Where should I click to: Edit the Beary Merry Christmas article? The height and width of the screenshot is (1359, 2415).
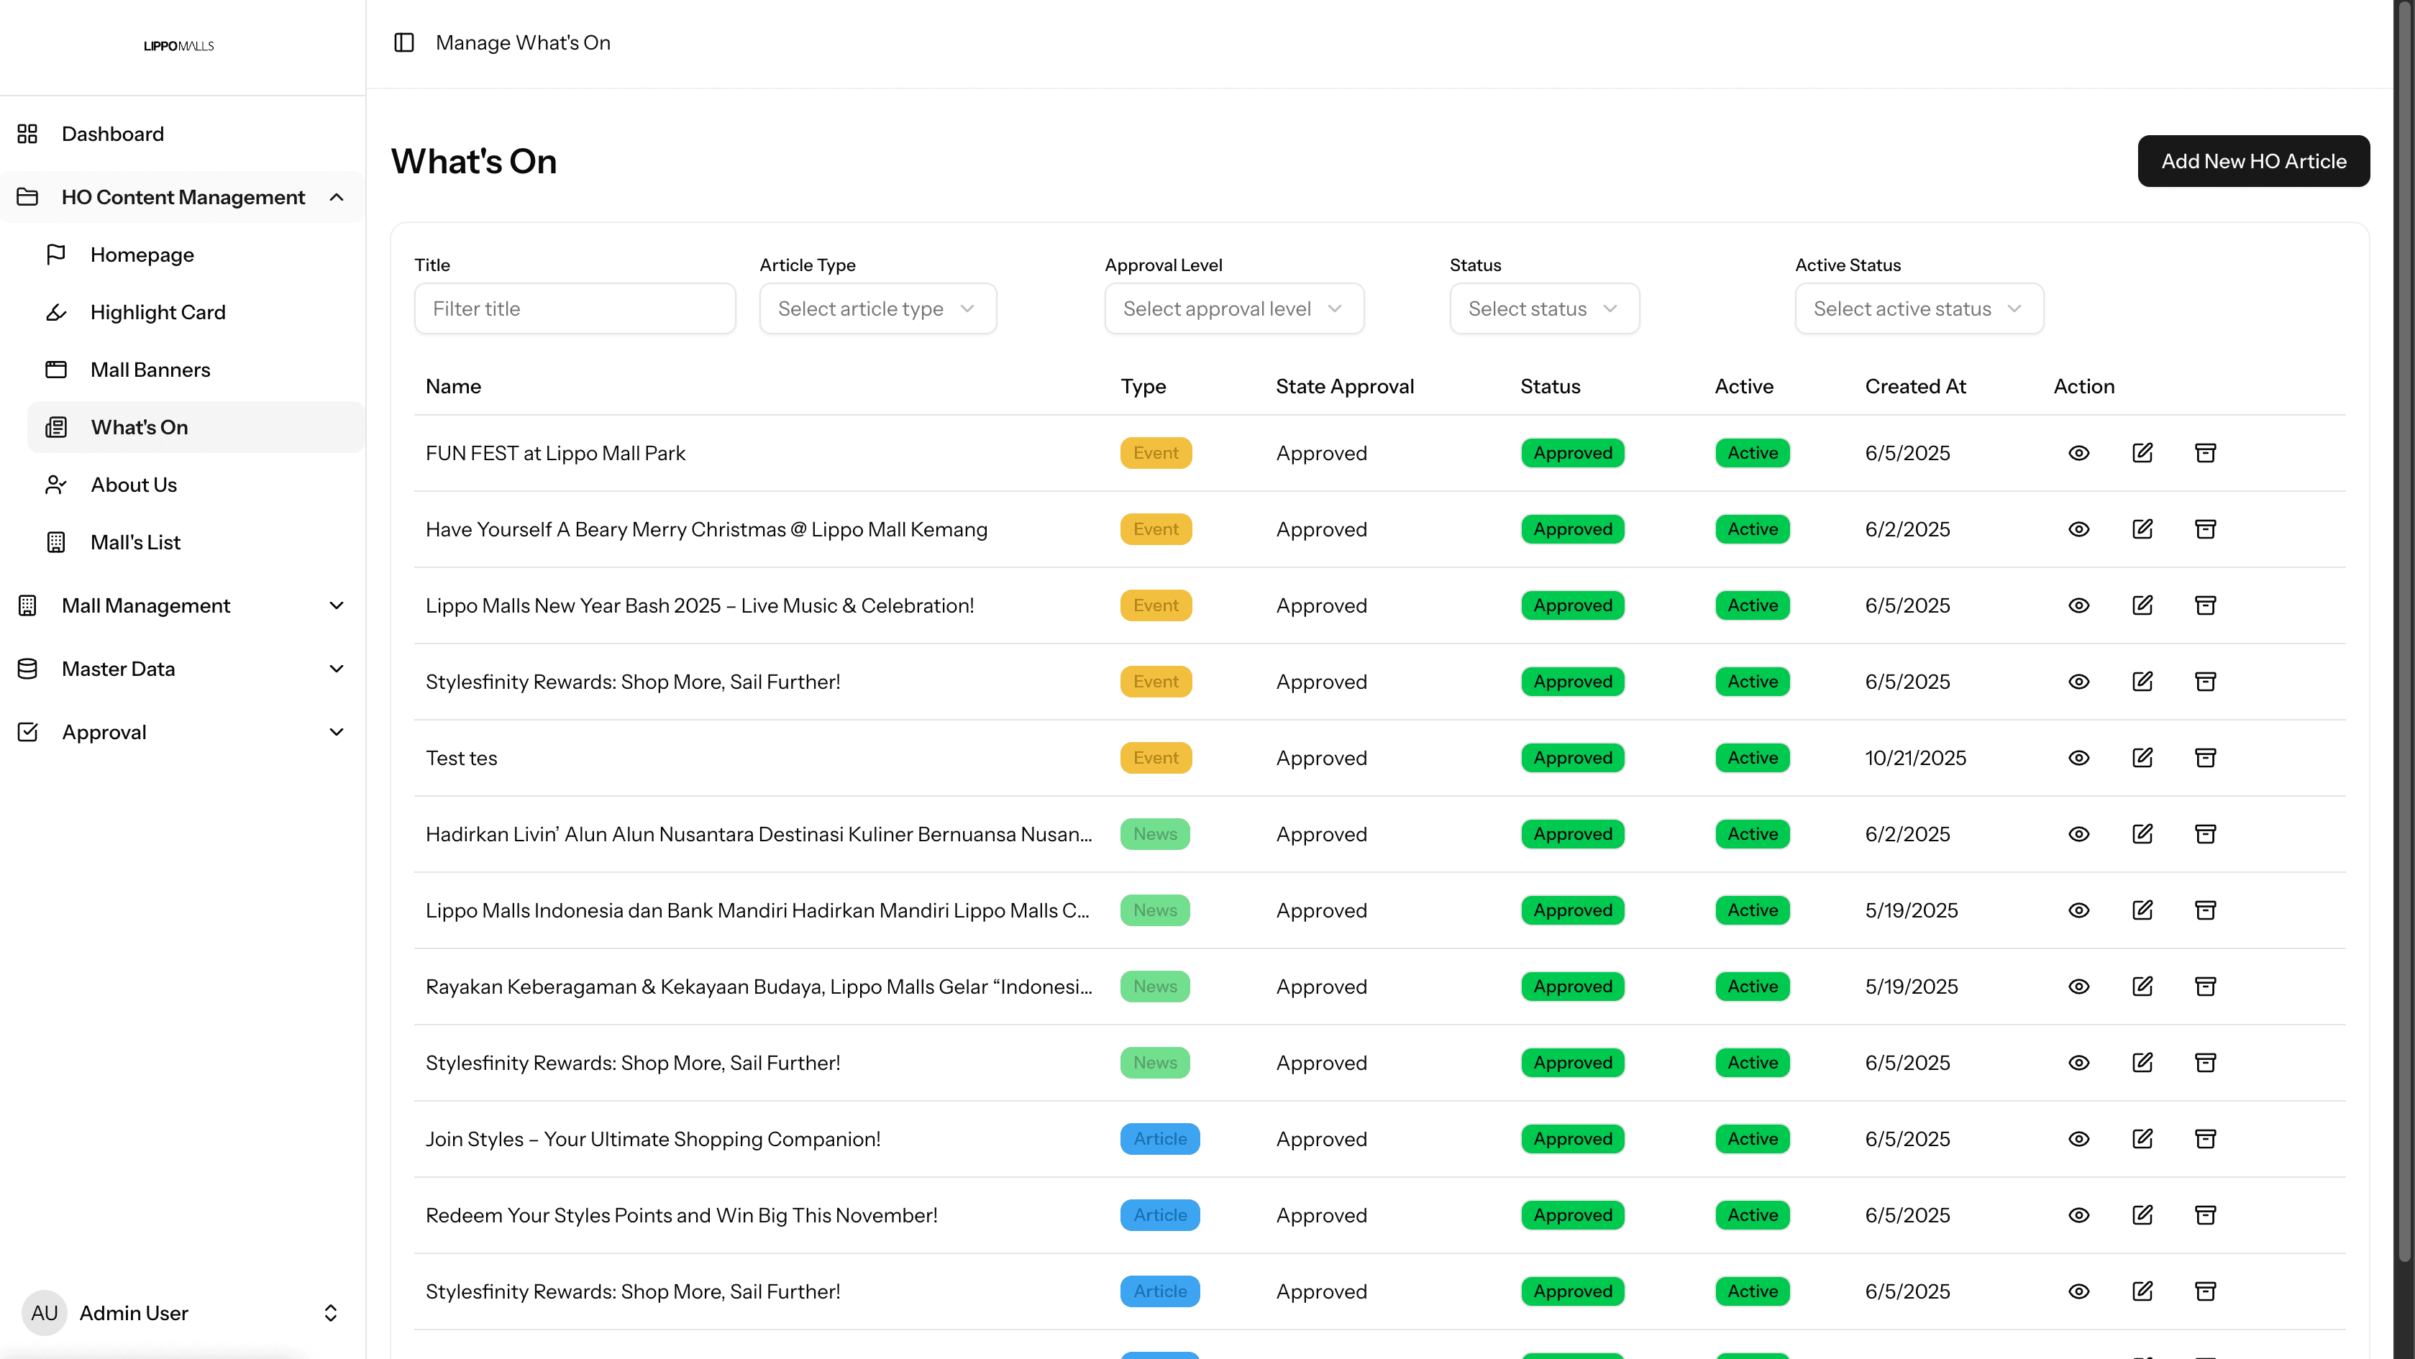(2142, 529)
